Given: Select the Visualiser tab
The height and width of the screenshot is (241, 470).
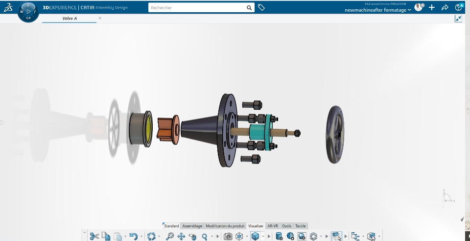Looking at the screenshot, I should tap(256, 226).
